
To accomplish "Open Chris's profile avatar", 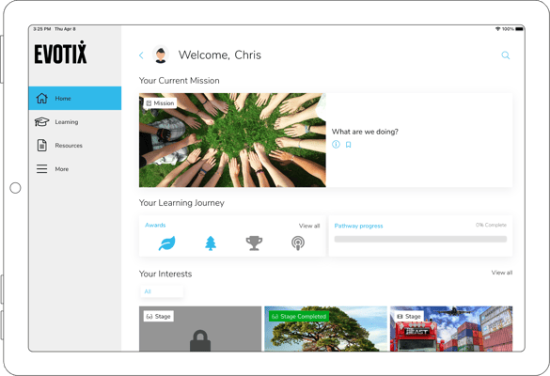I will click(161, 55).
